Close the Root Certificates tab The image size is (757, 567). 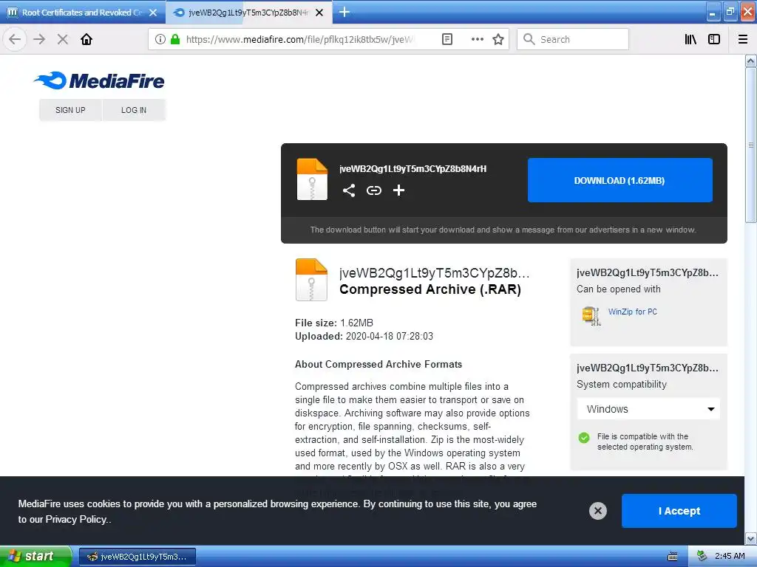pos(153,13)
